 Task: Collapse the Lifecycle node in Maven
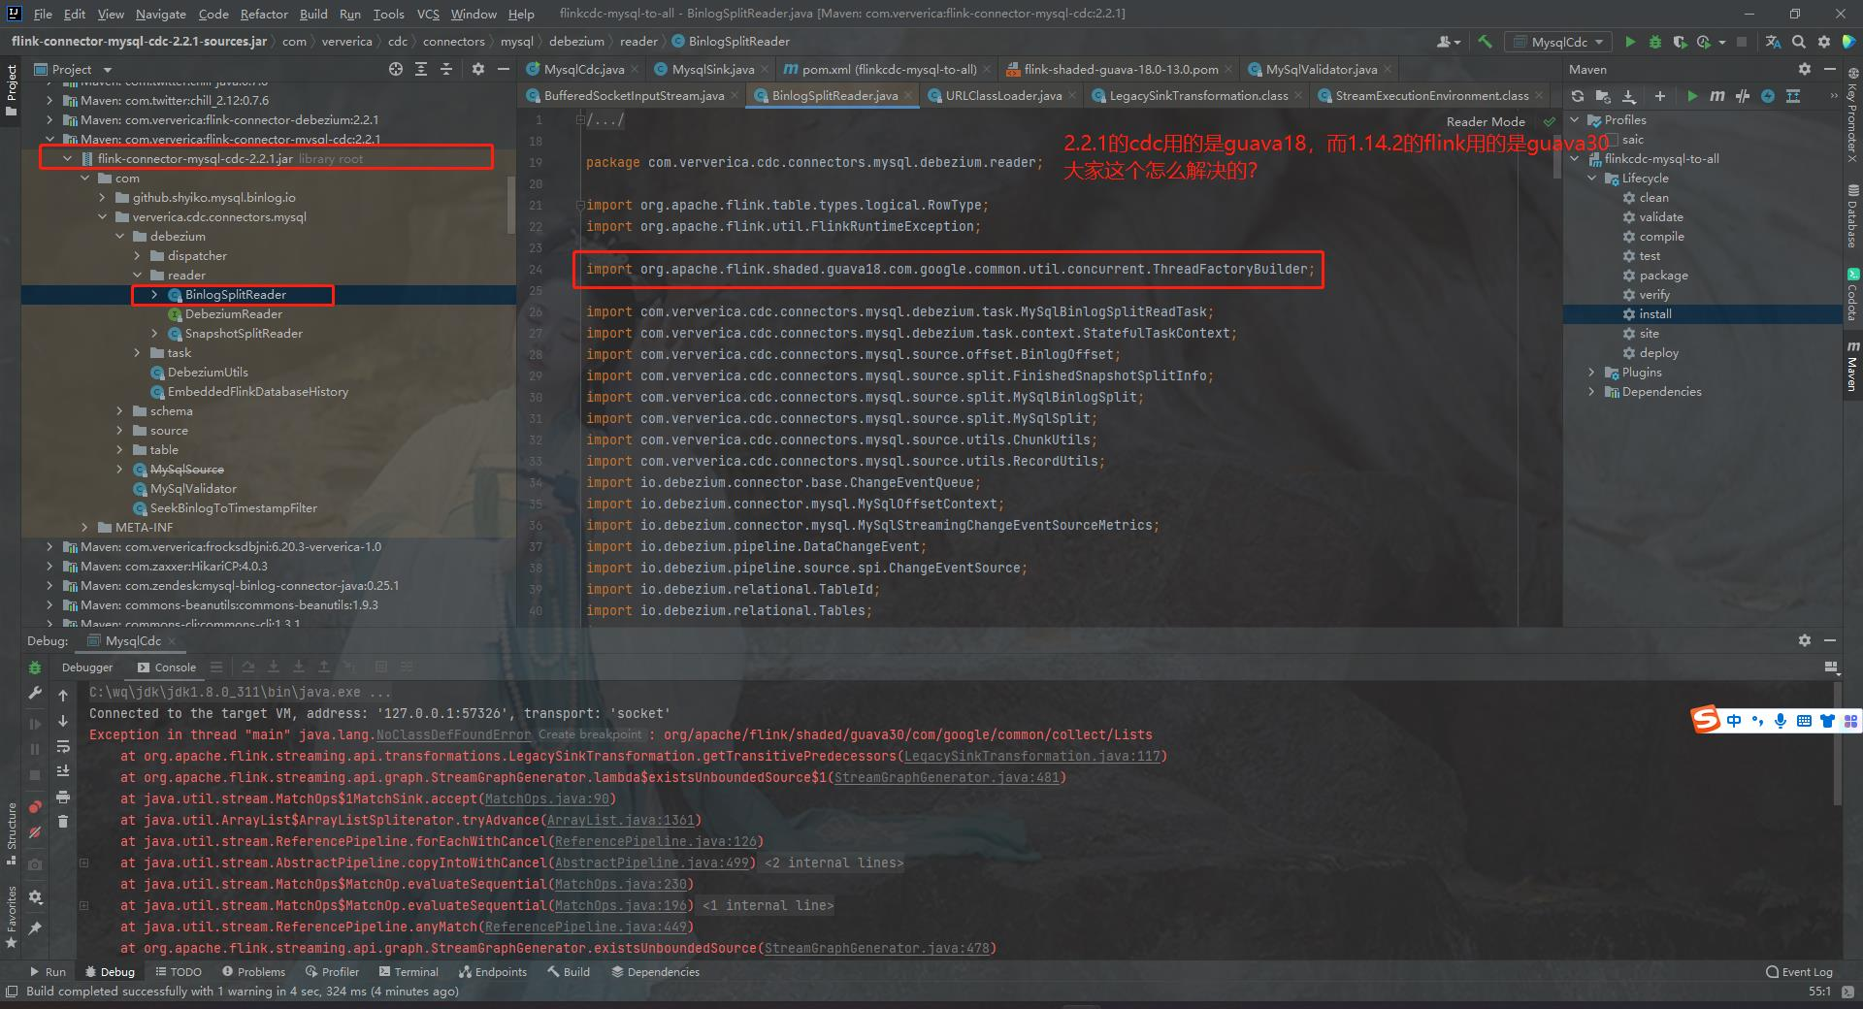(x=1591, y=179)
